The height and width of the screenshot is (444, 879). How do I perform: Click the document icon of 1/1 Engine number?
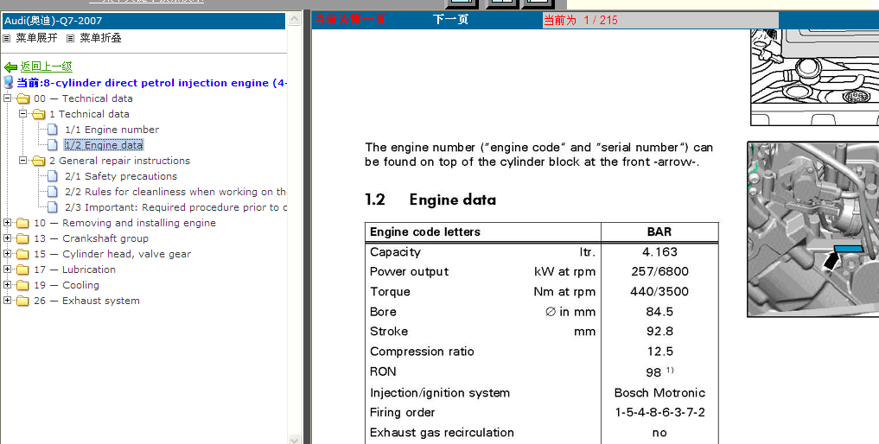coord(53,130)
